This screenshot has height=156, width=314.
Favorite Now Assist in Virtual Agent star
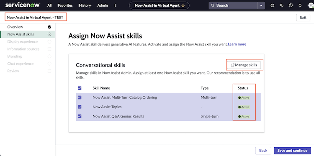(x=183, y=5)
